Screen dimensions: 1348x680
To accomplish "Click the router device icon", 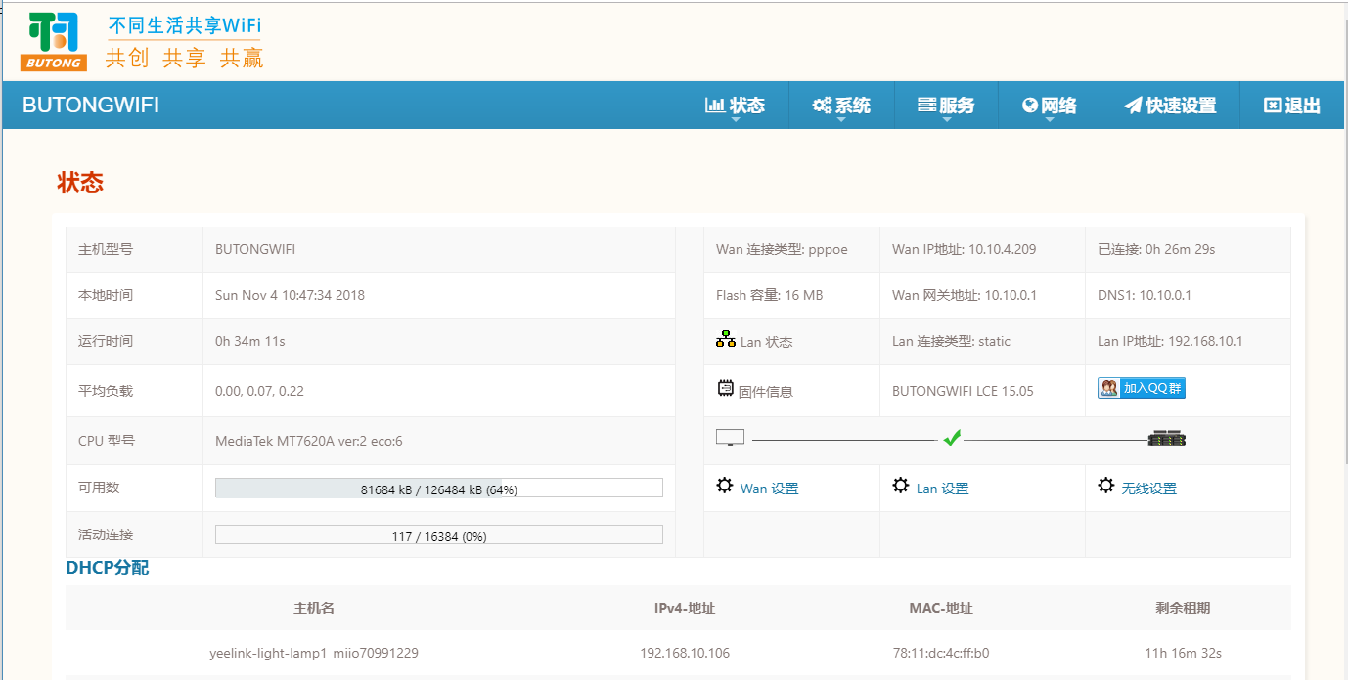I will [1166, 439].
